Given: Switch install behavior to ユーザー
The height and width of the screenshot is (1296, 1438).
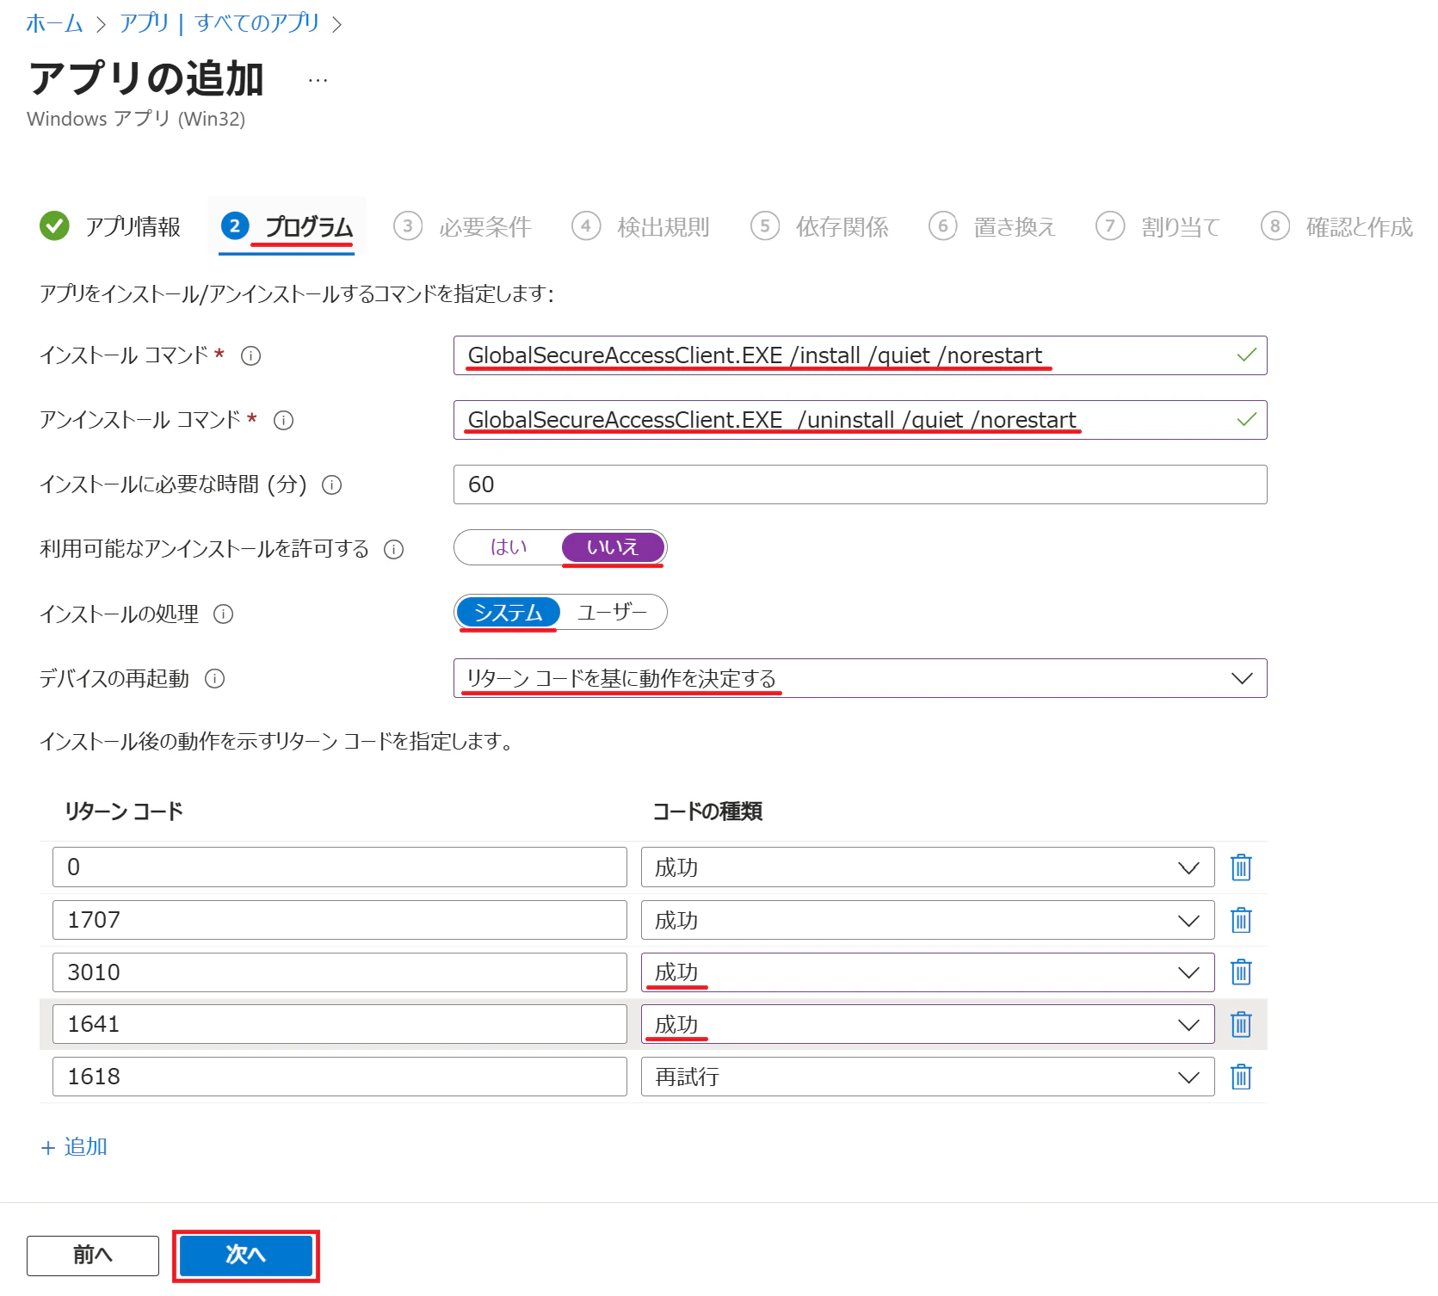Looking at the screenshot, I should tap(612, 612).
